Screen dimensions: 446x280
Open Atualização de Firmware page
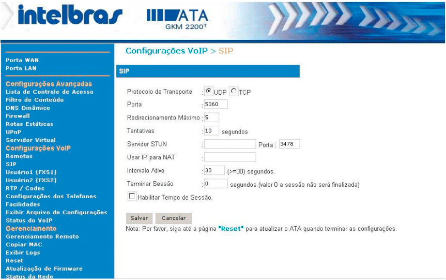[x=44, y=268]
